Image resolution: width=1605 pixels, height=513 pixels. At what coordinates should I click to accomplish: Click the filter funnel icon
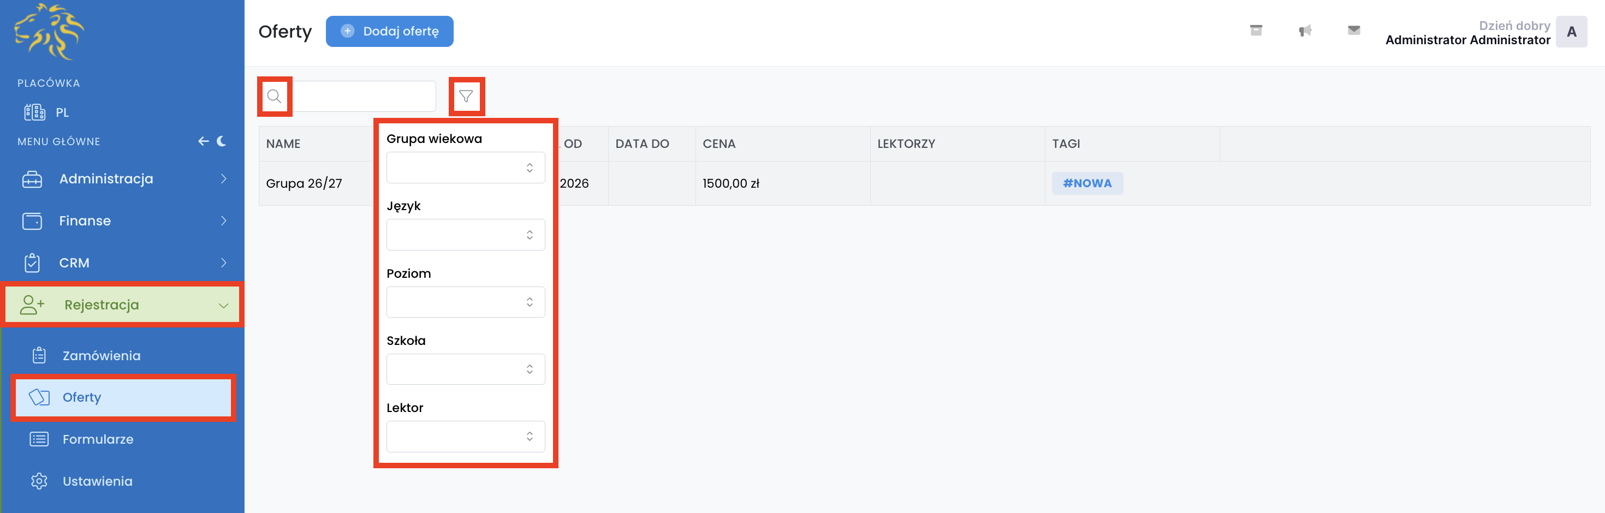[466, 97]
